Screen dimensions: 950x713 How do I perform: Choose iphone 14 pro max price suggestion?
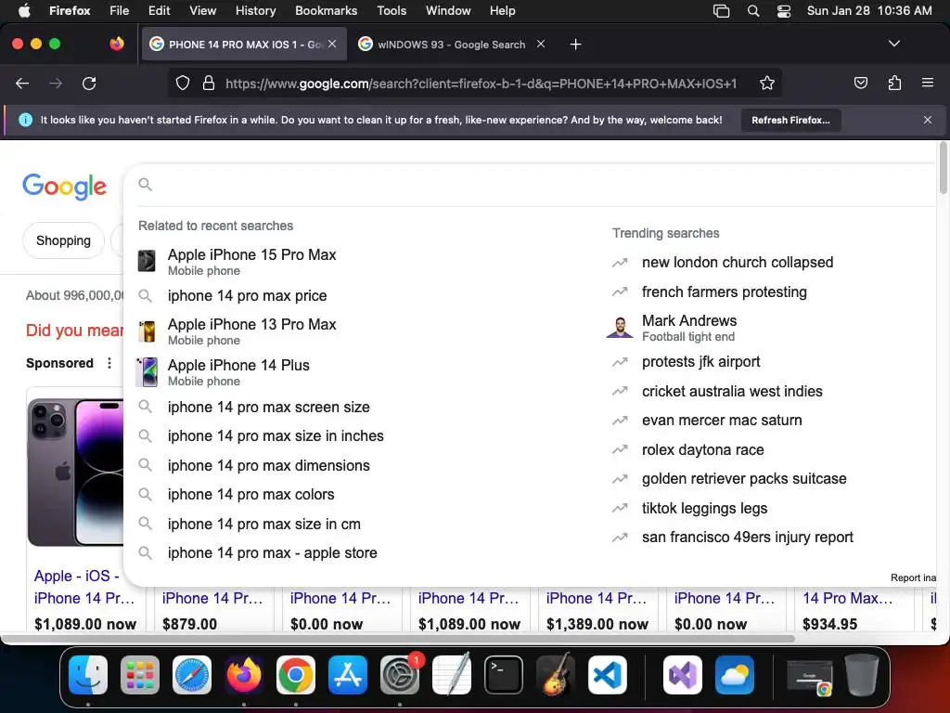247,296
